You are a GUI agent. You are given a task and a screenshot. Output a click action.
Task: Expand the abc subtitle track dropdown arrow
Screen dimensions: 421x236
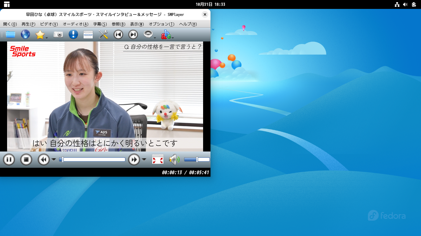173,38
